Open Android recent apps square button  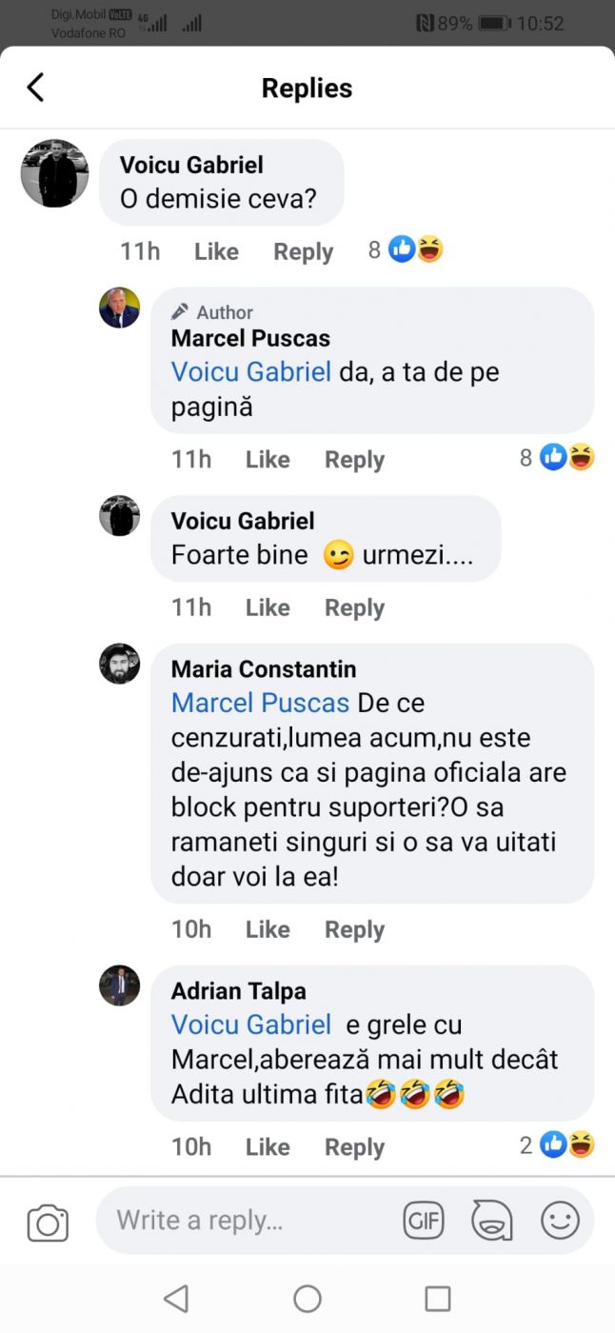point(437,1299)
